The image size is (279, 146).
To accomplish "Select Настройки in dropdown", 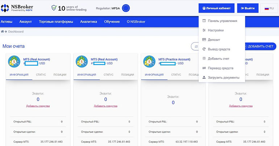I will coord(222,30).
